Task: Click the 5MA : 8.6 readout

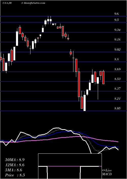Action: [14, 170]
